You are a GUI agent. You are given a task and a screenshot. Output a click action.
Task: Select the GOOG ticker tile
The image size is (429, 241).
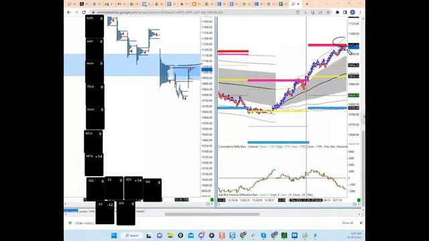[x=95, y=118]
